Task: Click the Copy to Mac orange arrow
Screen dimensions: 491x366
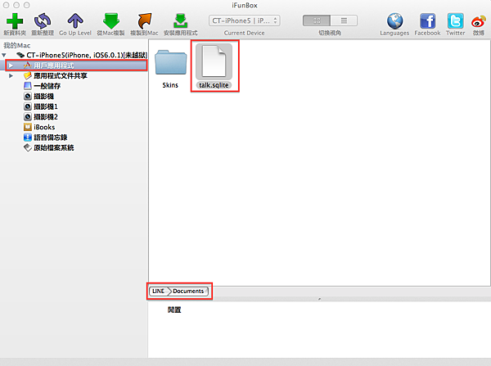Action: coord(144,21)
